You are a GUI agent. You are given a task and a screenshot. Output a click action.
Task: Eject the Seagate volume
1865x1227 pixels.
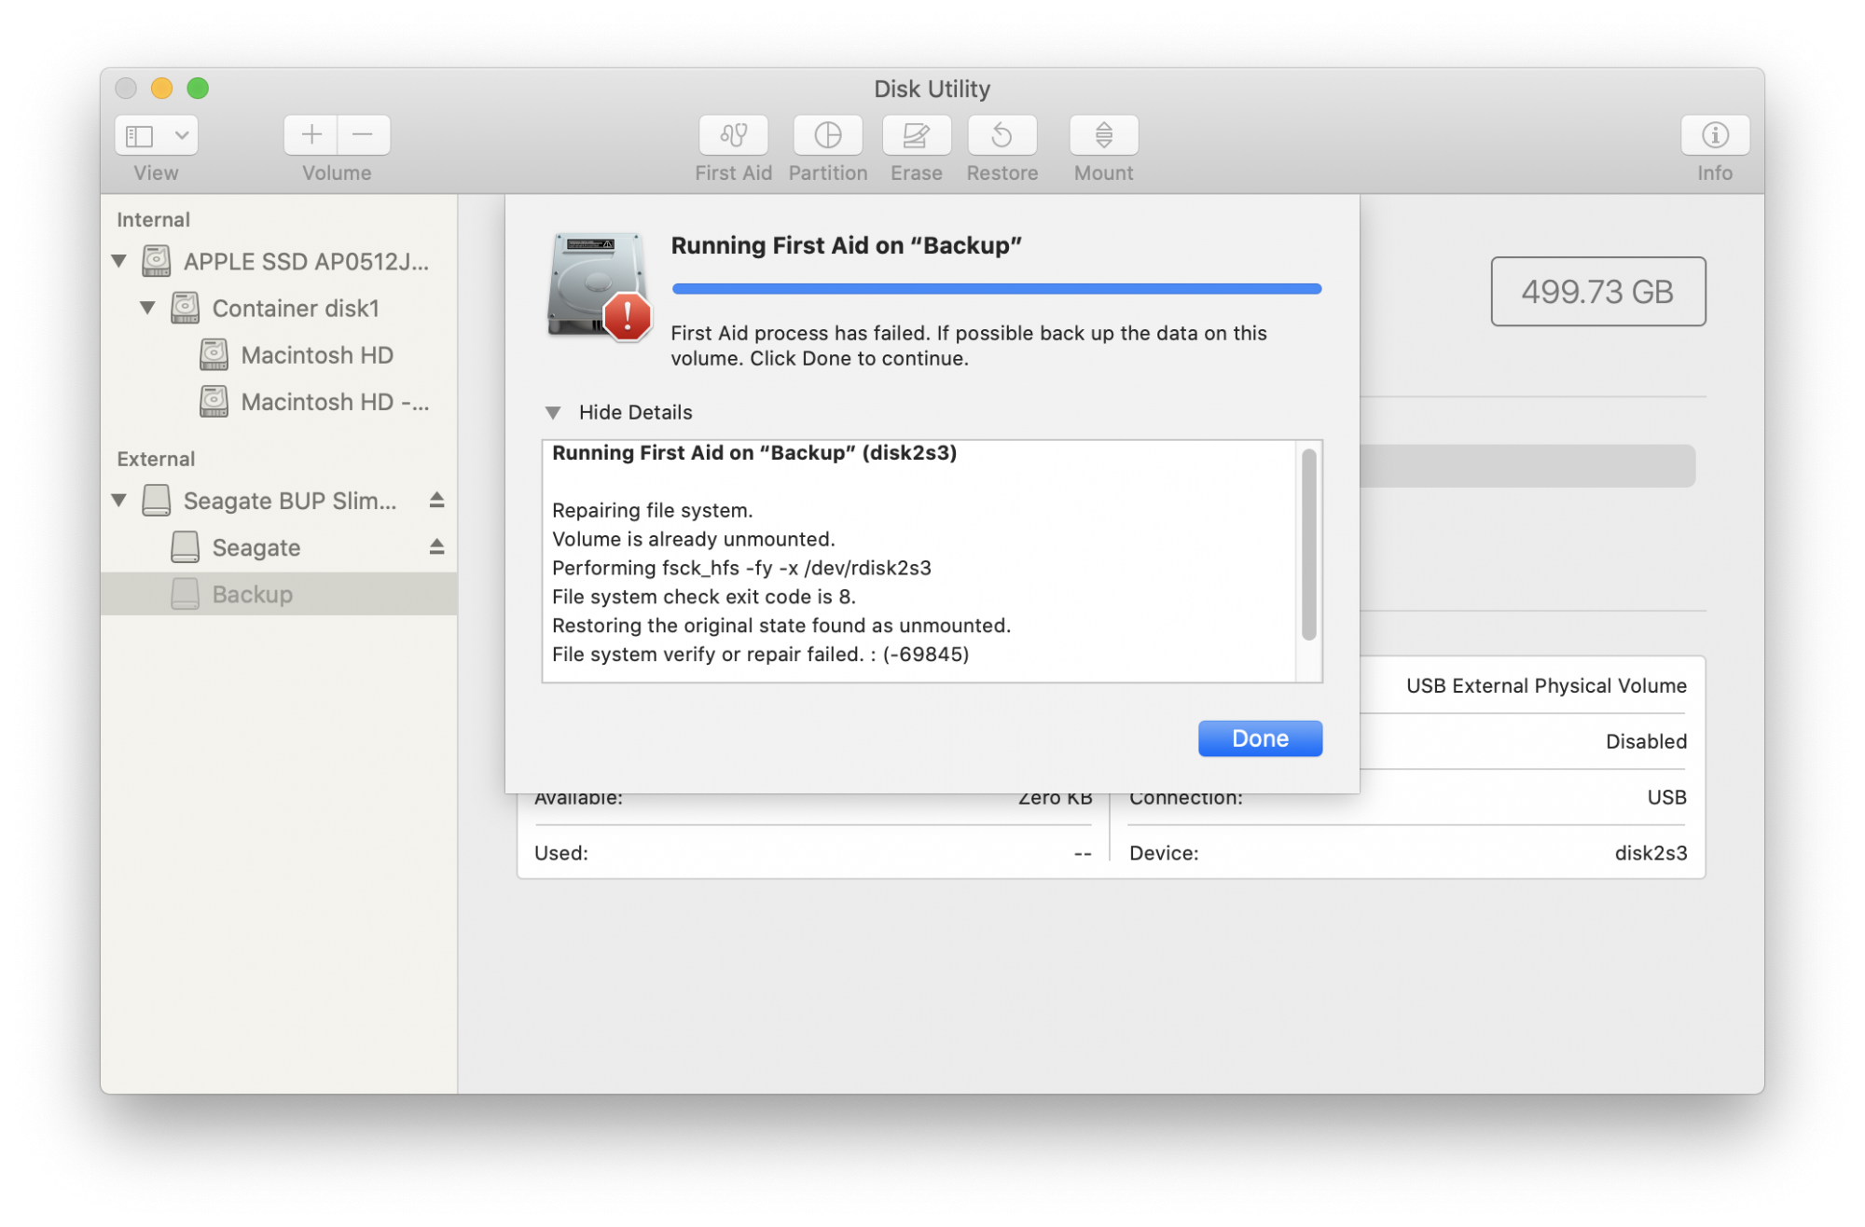pos(436,547)
